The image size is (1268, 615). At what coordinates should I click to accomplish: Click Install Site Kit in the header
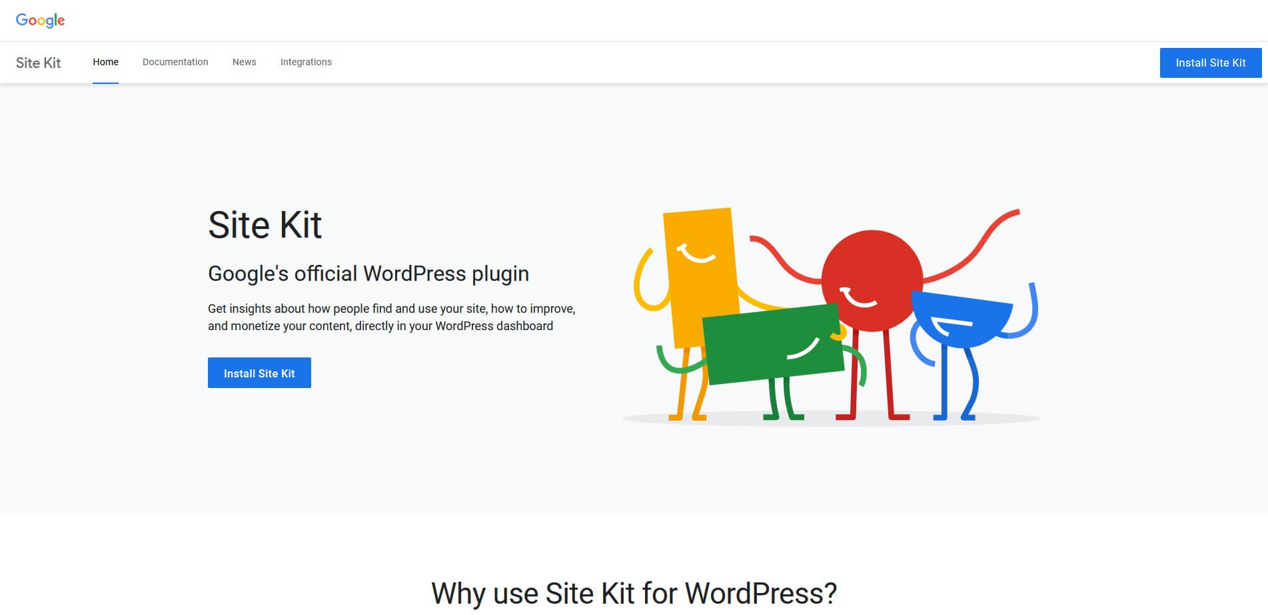click(1210, 63)
